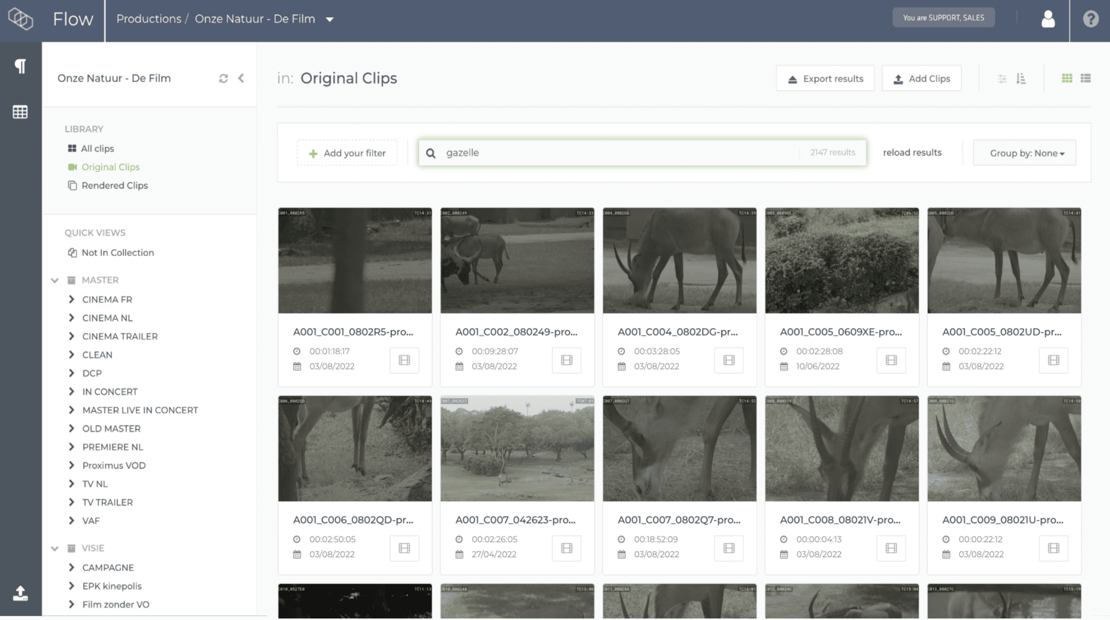
Task: Click the paragraph icon in the left rail
Action: (20, 65)
